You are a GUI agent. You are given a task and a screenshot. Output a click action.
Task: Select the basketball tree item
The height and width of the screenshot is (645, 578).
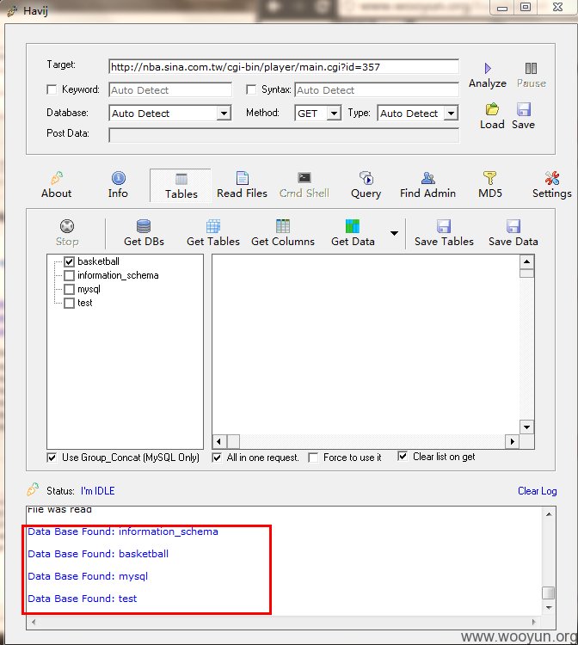(98, 261)
